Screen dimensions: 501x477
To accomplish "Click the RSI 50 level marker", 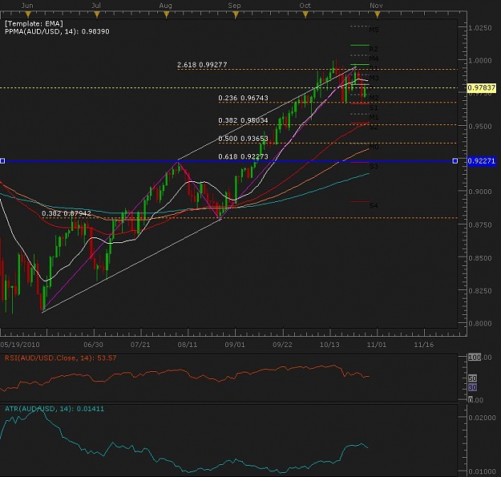I will pos(472,378).
